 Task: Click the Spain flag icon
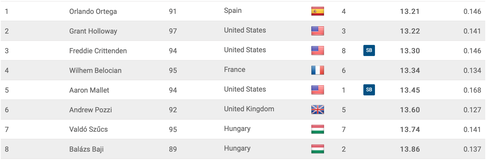tap(317, 11)
